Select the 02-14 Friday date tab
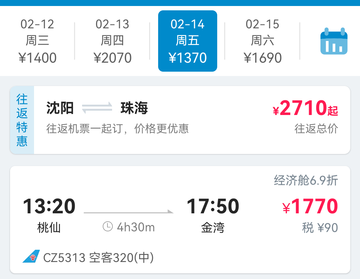 tap(188, 41)
